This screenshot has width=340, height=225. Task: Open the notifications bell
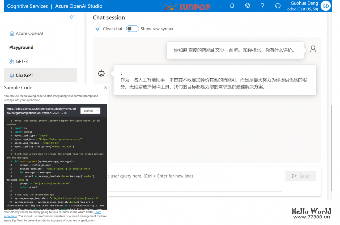click(232, 6)
